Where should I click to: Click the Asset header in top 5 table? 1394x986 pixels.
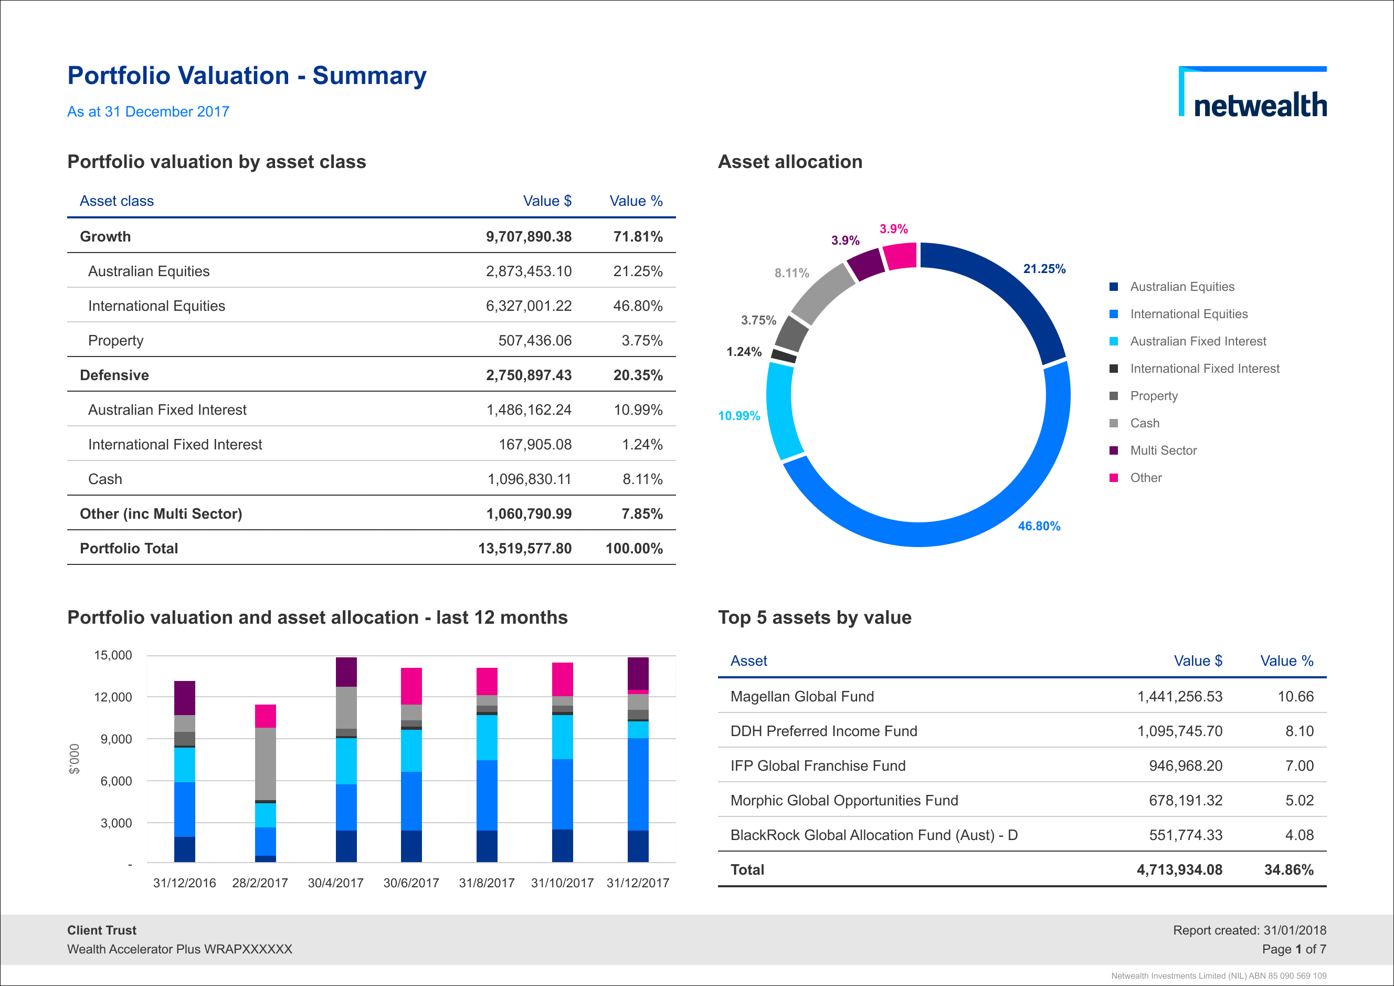click(748, 661)
